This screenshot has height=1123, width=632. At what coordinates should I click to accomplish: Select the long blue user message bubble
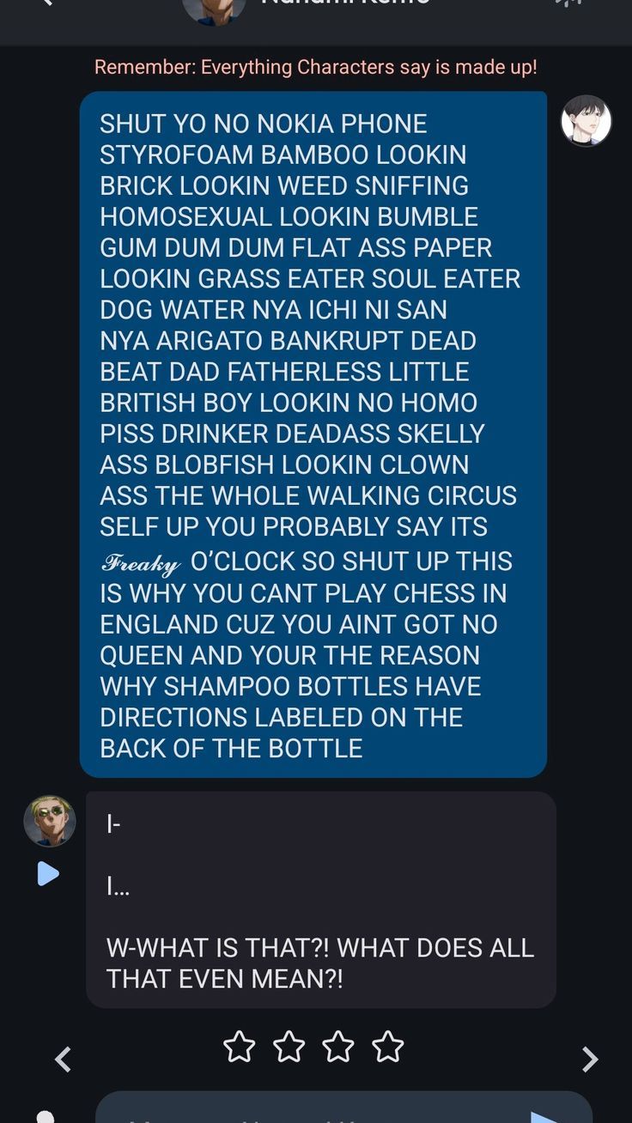pos(313,434)
